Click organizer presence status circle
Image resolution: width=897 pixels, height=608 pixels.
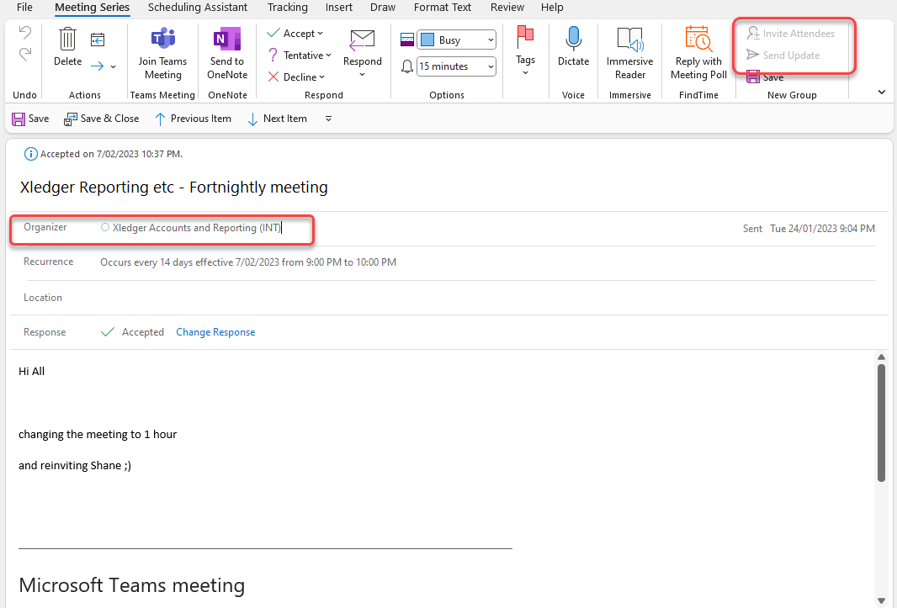pyautogui.click(x=104, y=227)
